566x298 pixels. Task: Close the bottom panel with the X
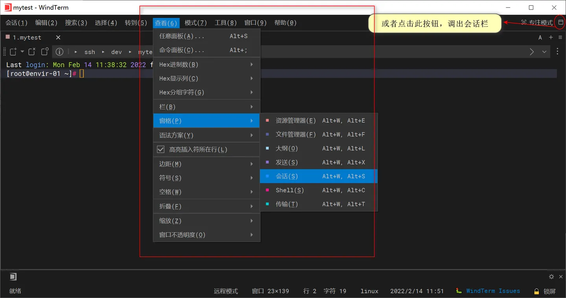tap(560, 276)
